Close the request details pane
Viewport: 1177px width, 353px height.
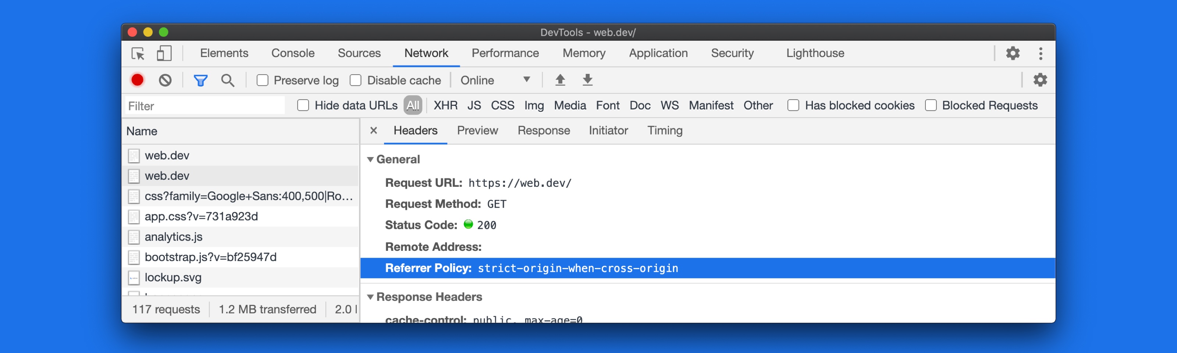click(x=373, y=131)
